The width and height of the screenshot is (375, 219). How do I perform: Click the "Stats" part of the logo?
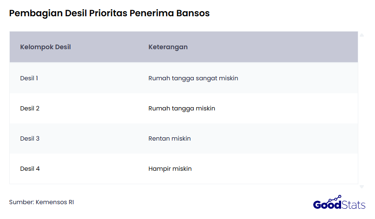(x=353, y=205)
